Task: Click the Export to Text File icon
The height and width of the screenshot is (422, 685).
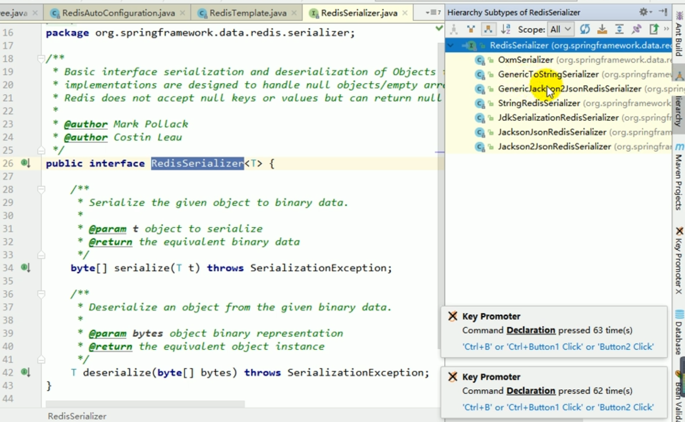Action: click(654, 29)
